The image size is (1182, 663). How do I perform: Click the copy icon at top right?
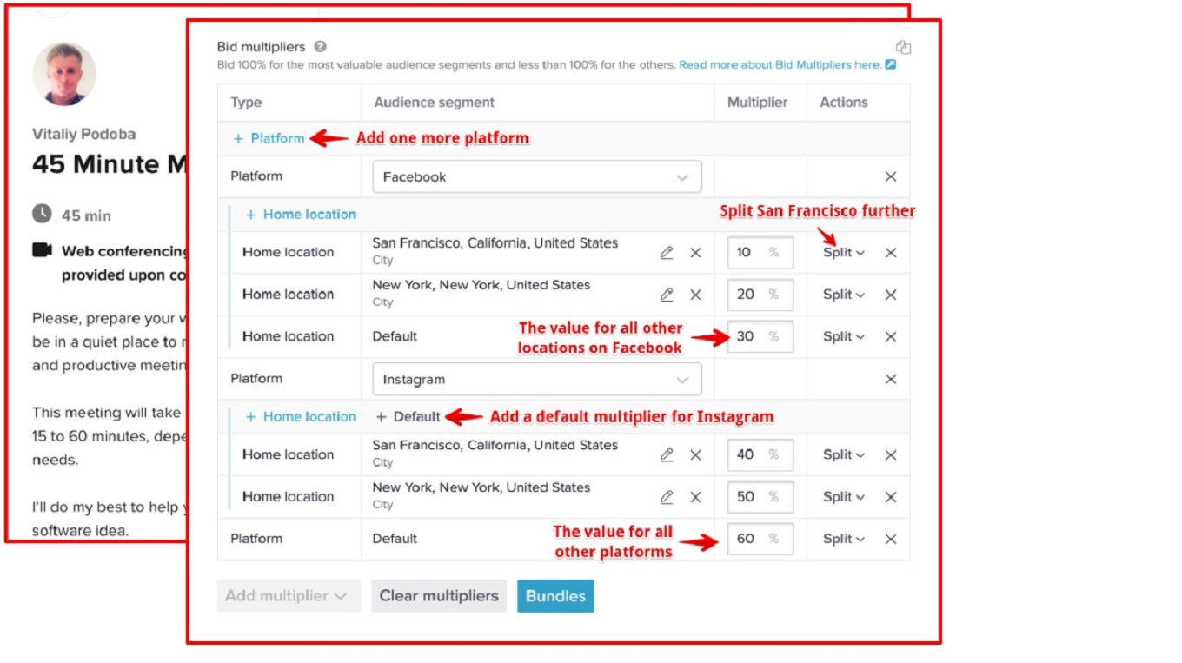903,48
